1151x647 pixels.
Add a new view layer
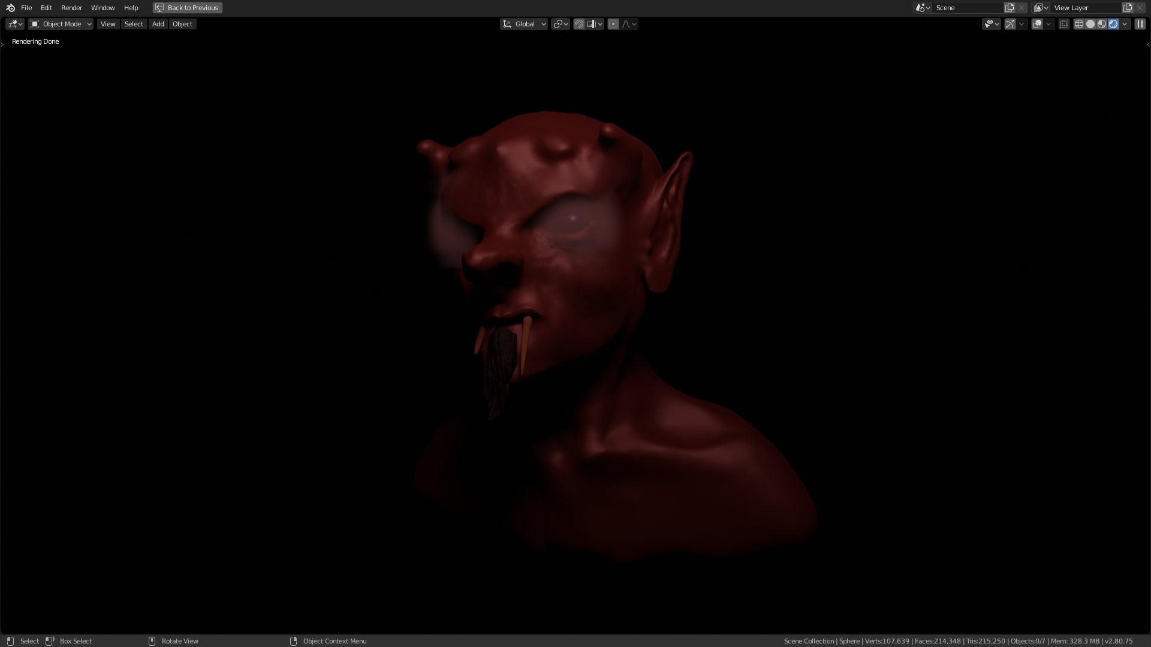coord(1128,8)
